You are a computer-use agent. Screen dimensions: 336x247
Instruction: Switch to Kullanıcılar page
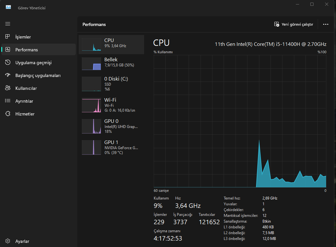(39, 88)
